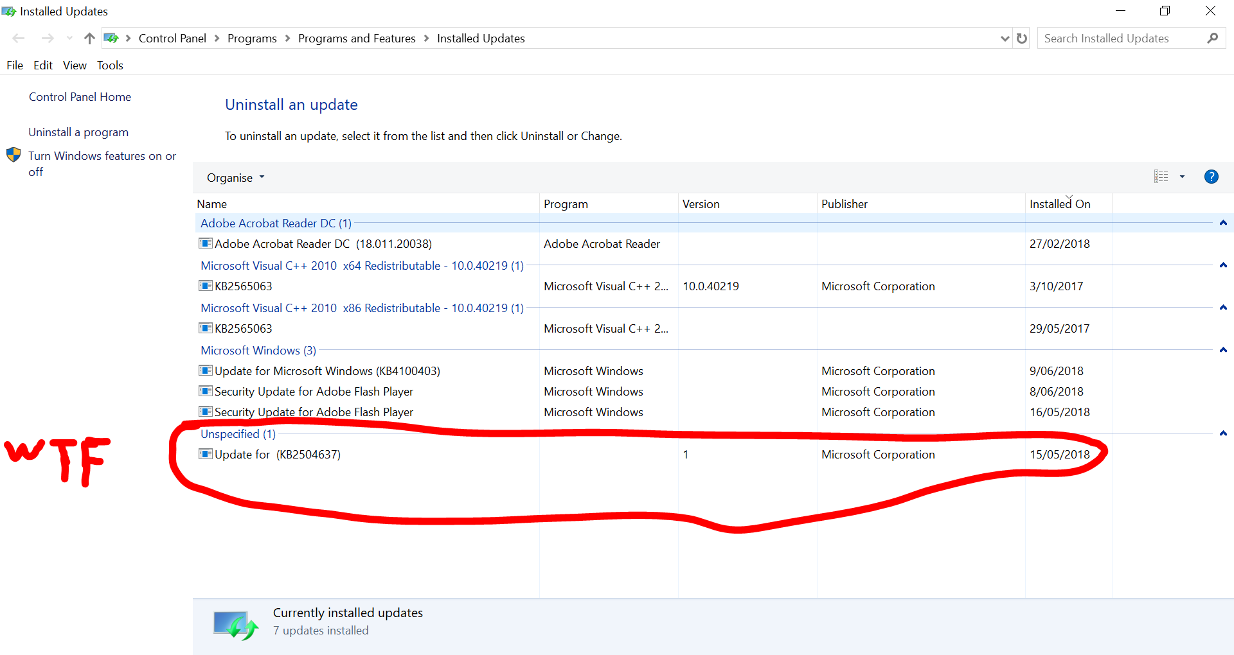Go to Control Panel Home

tap(80, 97)
